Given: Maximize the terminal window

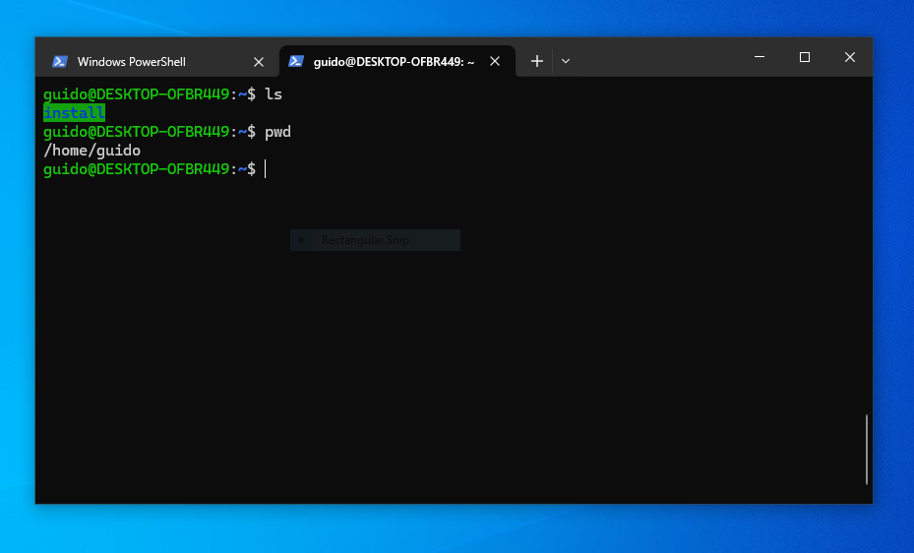Looking at the screenshot, I should pos(805,57).
